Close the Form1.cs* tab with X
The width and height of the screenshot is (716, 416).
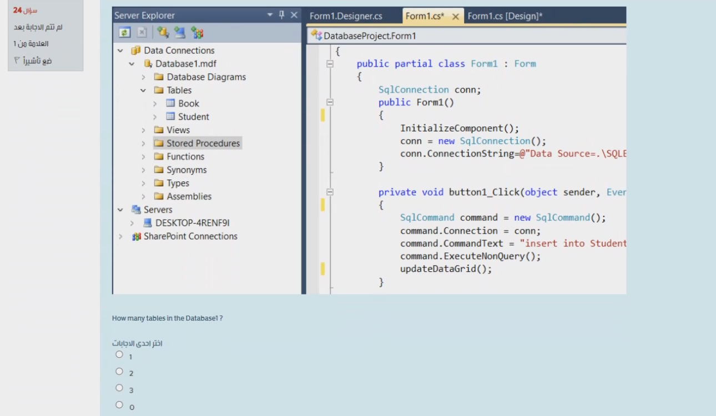(456, 17)
